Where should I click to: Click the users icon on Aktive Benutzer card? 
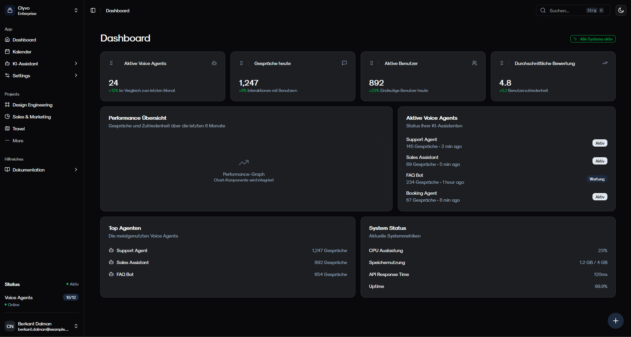tap(475, 63)
